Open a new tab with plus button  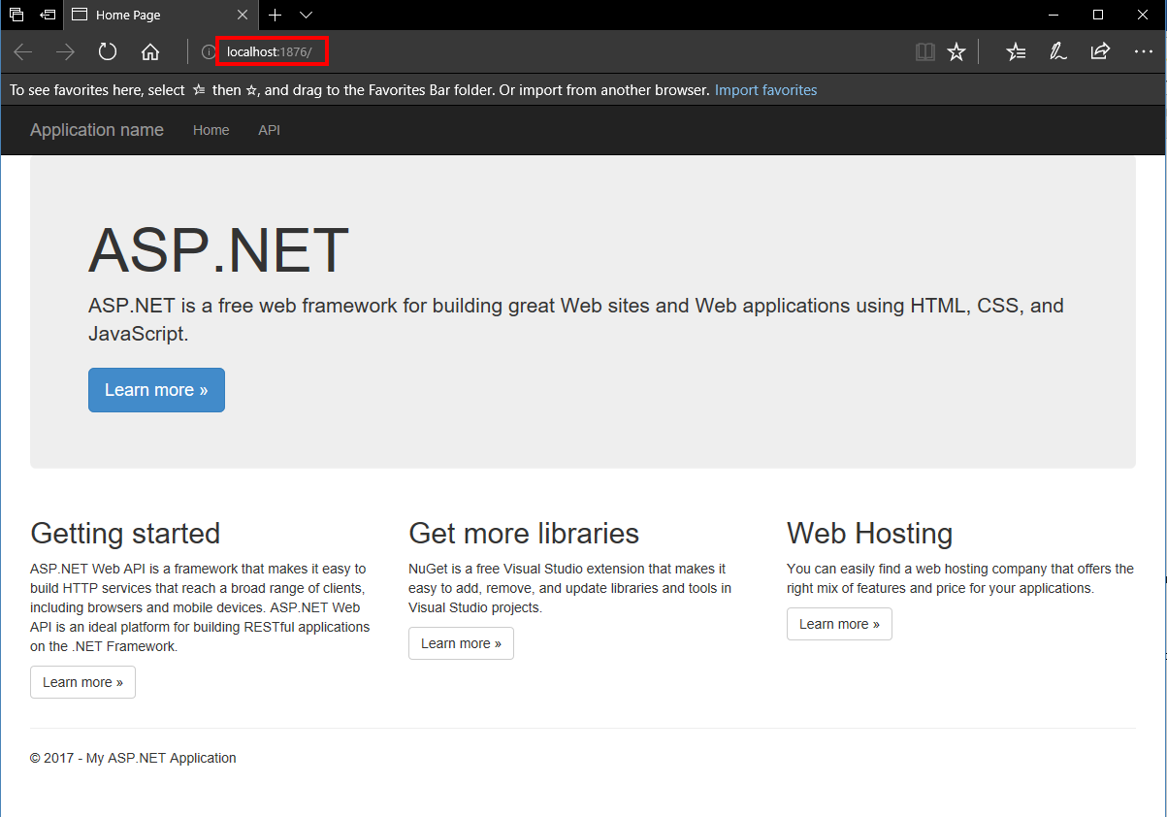click(276, 15)
